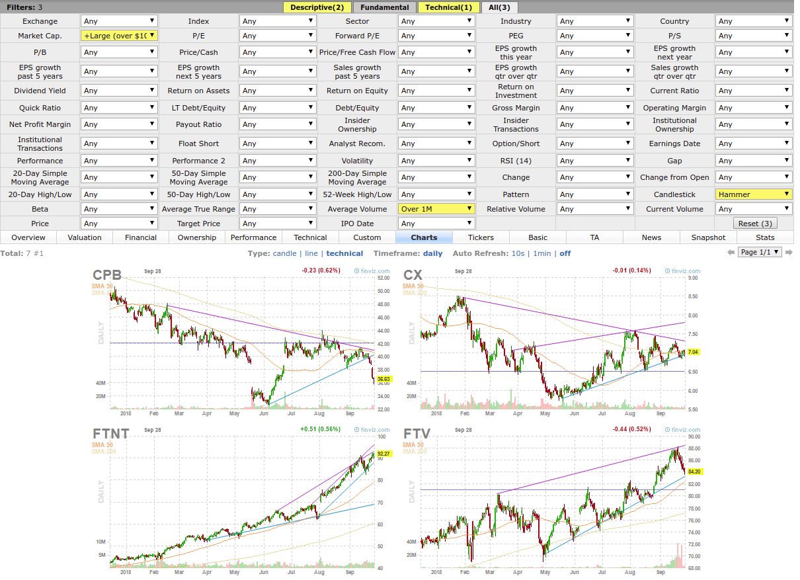
Task: Open the Basic view tab
Action: point(538,237)
